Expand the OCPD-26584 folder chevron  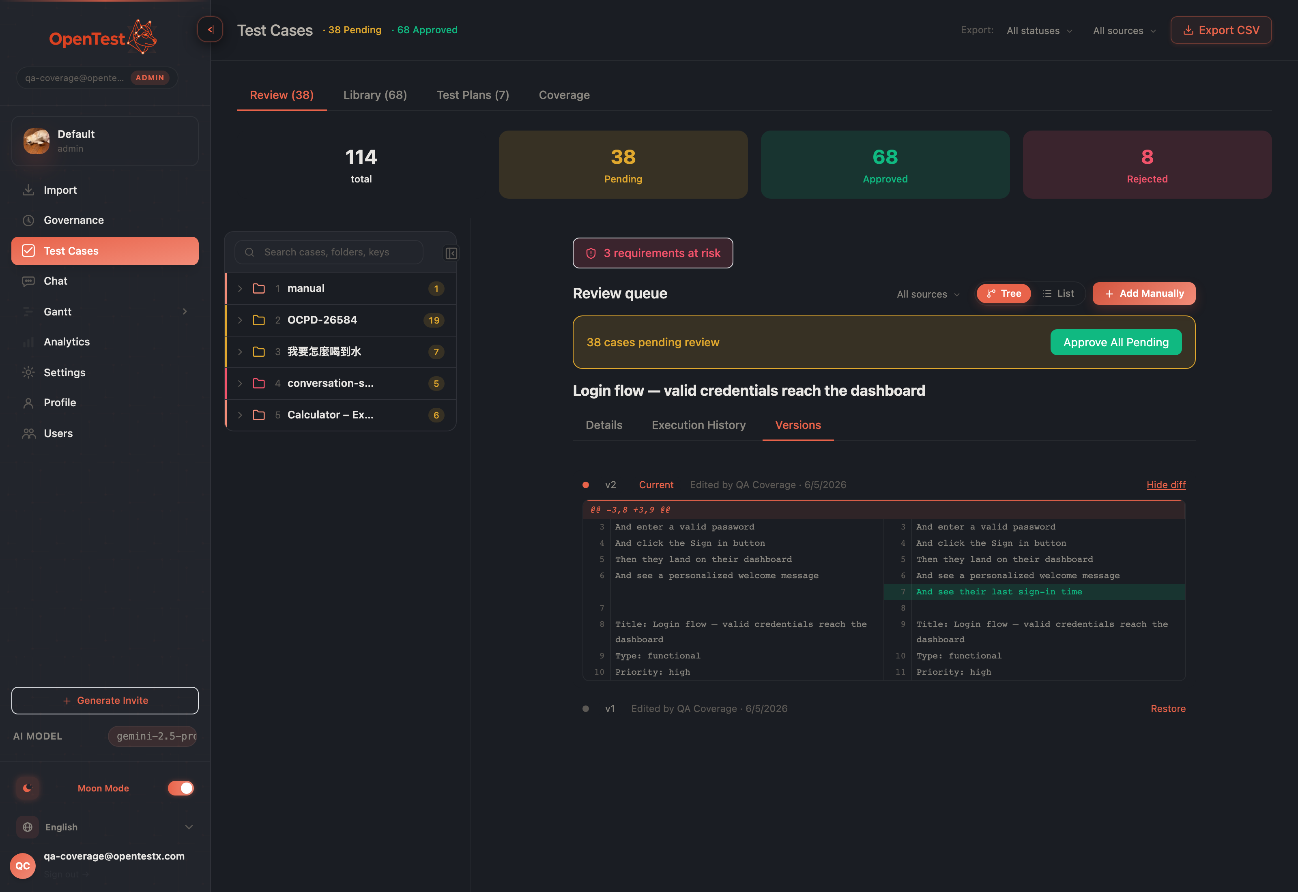pyautogui.click(x=240, y=320)
